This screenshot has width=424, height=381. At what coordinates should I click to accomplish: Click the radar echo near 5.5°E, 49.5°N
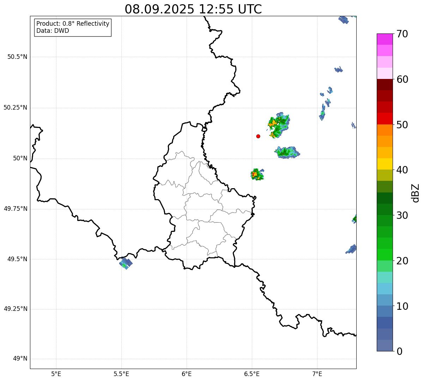[126, 263]
